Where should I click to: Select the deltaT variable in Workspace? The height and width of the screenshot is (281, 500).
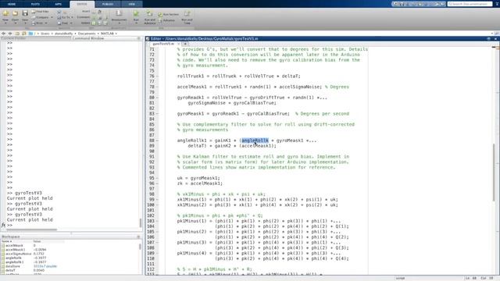10,270
